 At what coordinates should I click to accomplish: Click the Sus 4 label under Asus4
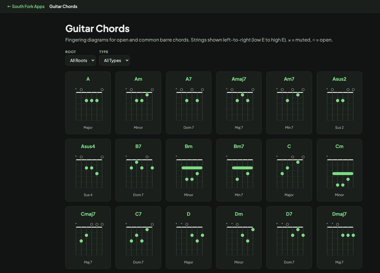click(88, 195)
